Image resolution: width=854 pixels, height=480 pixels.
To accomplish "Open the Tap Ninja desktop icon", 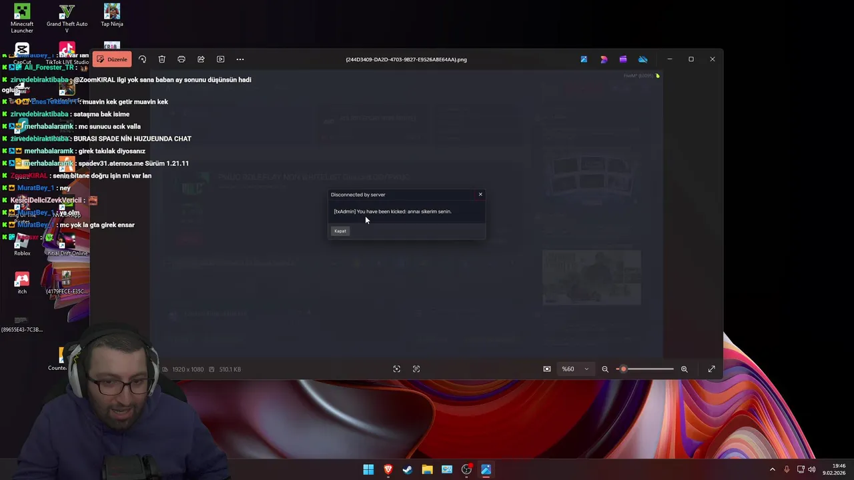I will pos(112,16).
